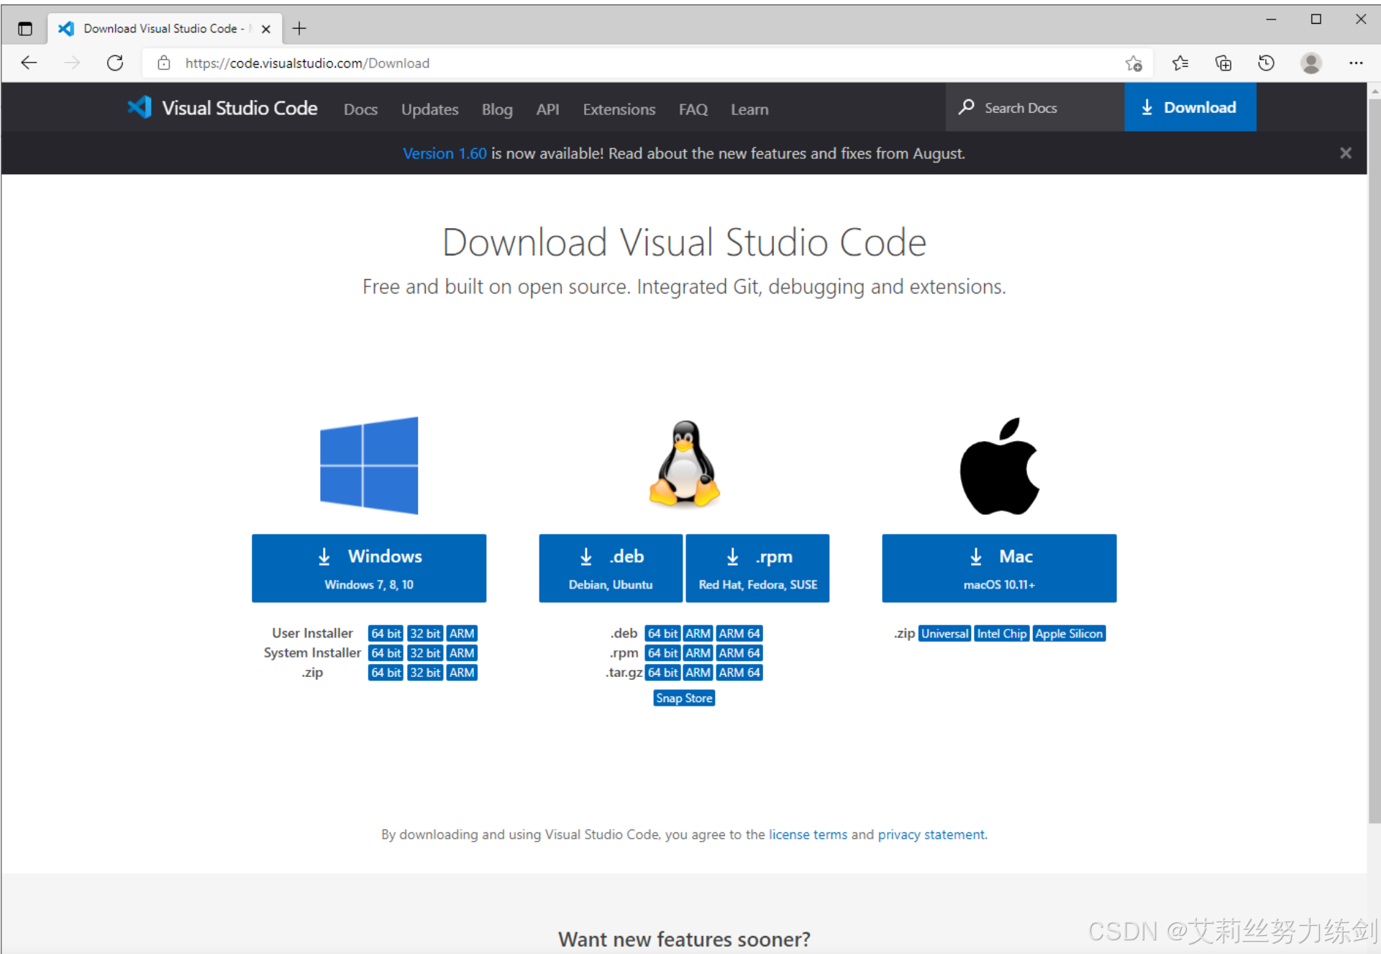
Task: Click the Windows logo image
Action: point(369,465)
